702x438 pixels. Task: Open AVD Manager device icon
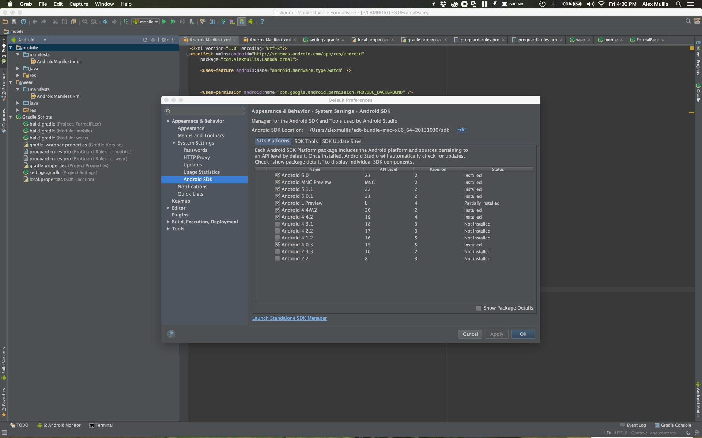[232, 22]
